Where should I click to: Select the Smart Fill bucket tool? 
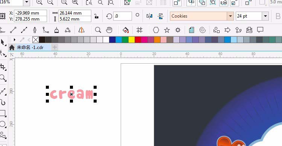(126, 30)
